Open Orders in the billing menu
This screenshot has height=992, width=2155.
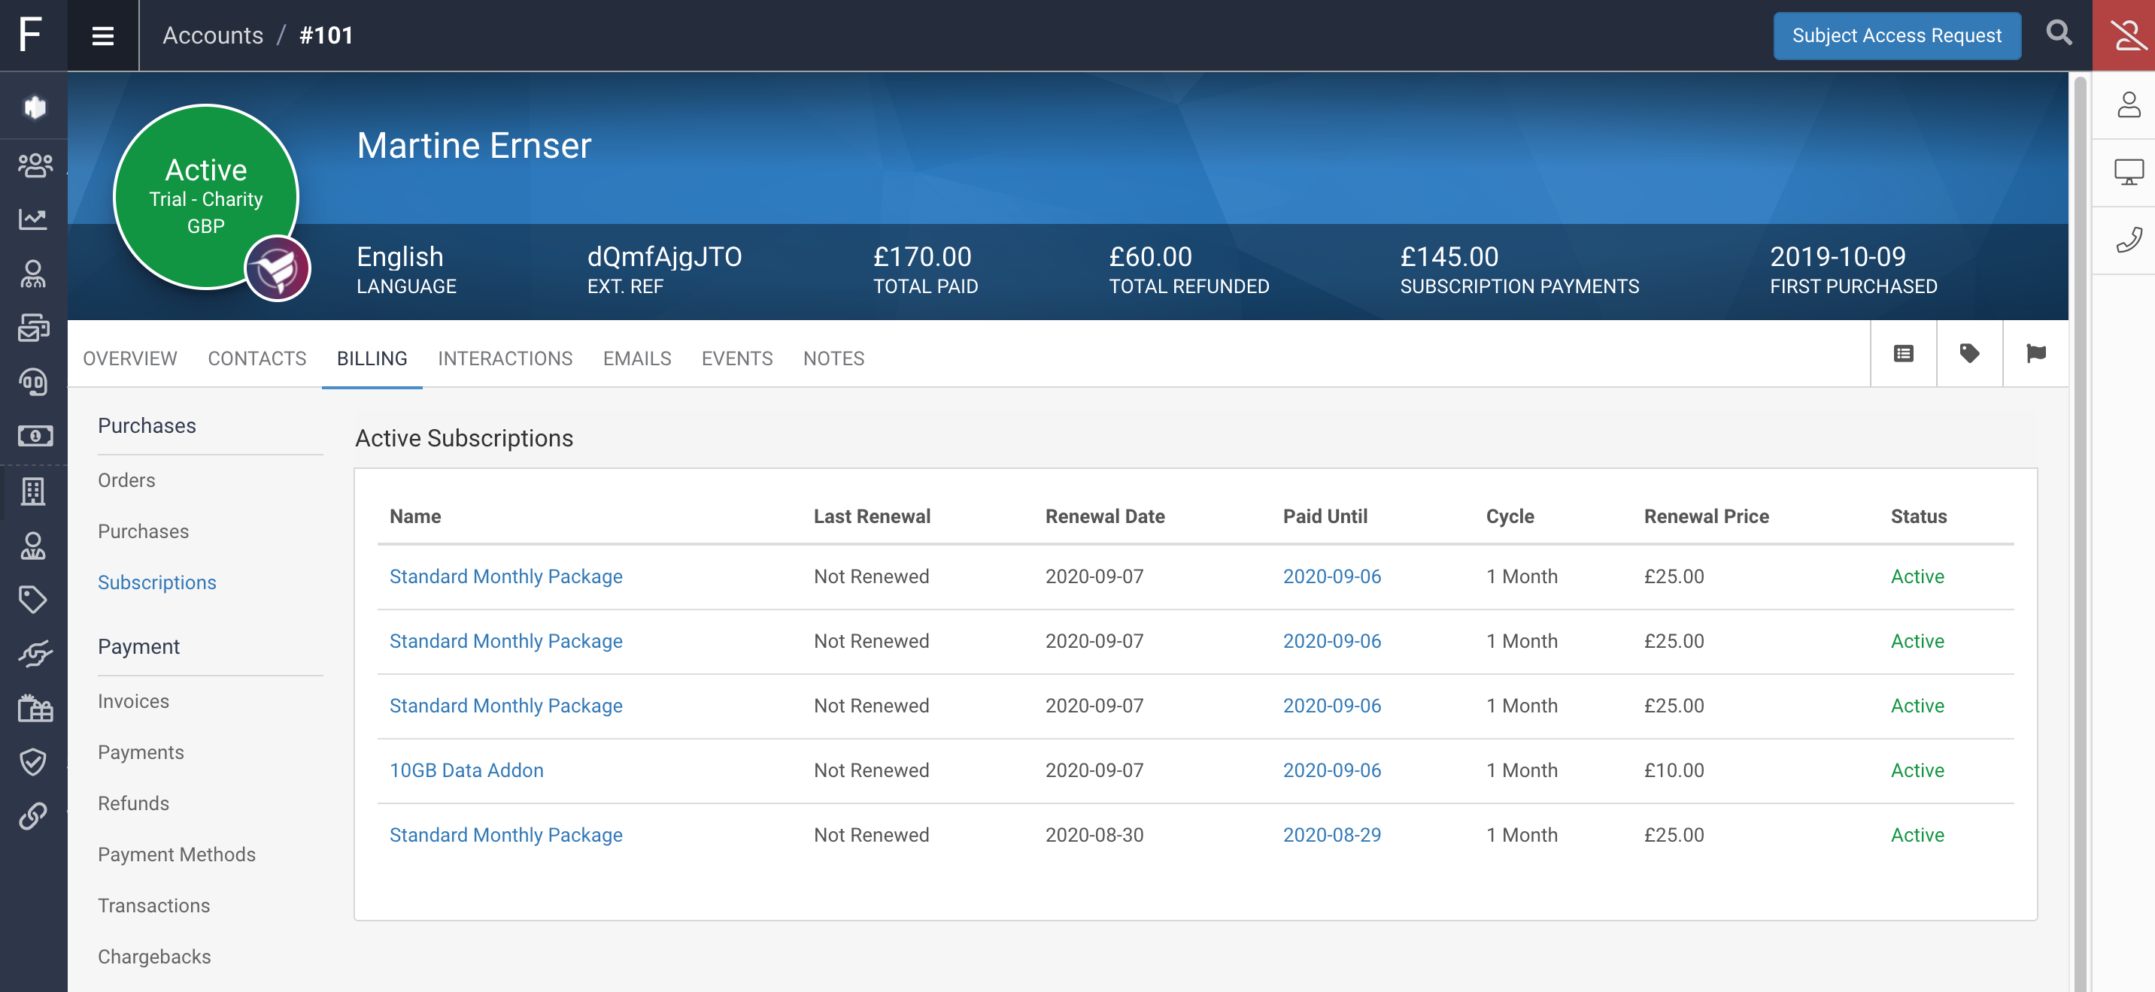126,479
